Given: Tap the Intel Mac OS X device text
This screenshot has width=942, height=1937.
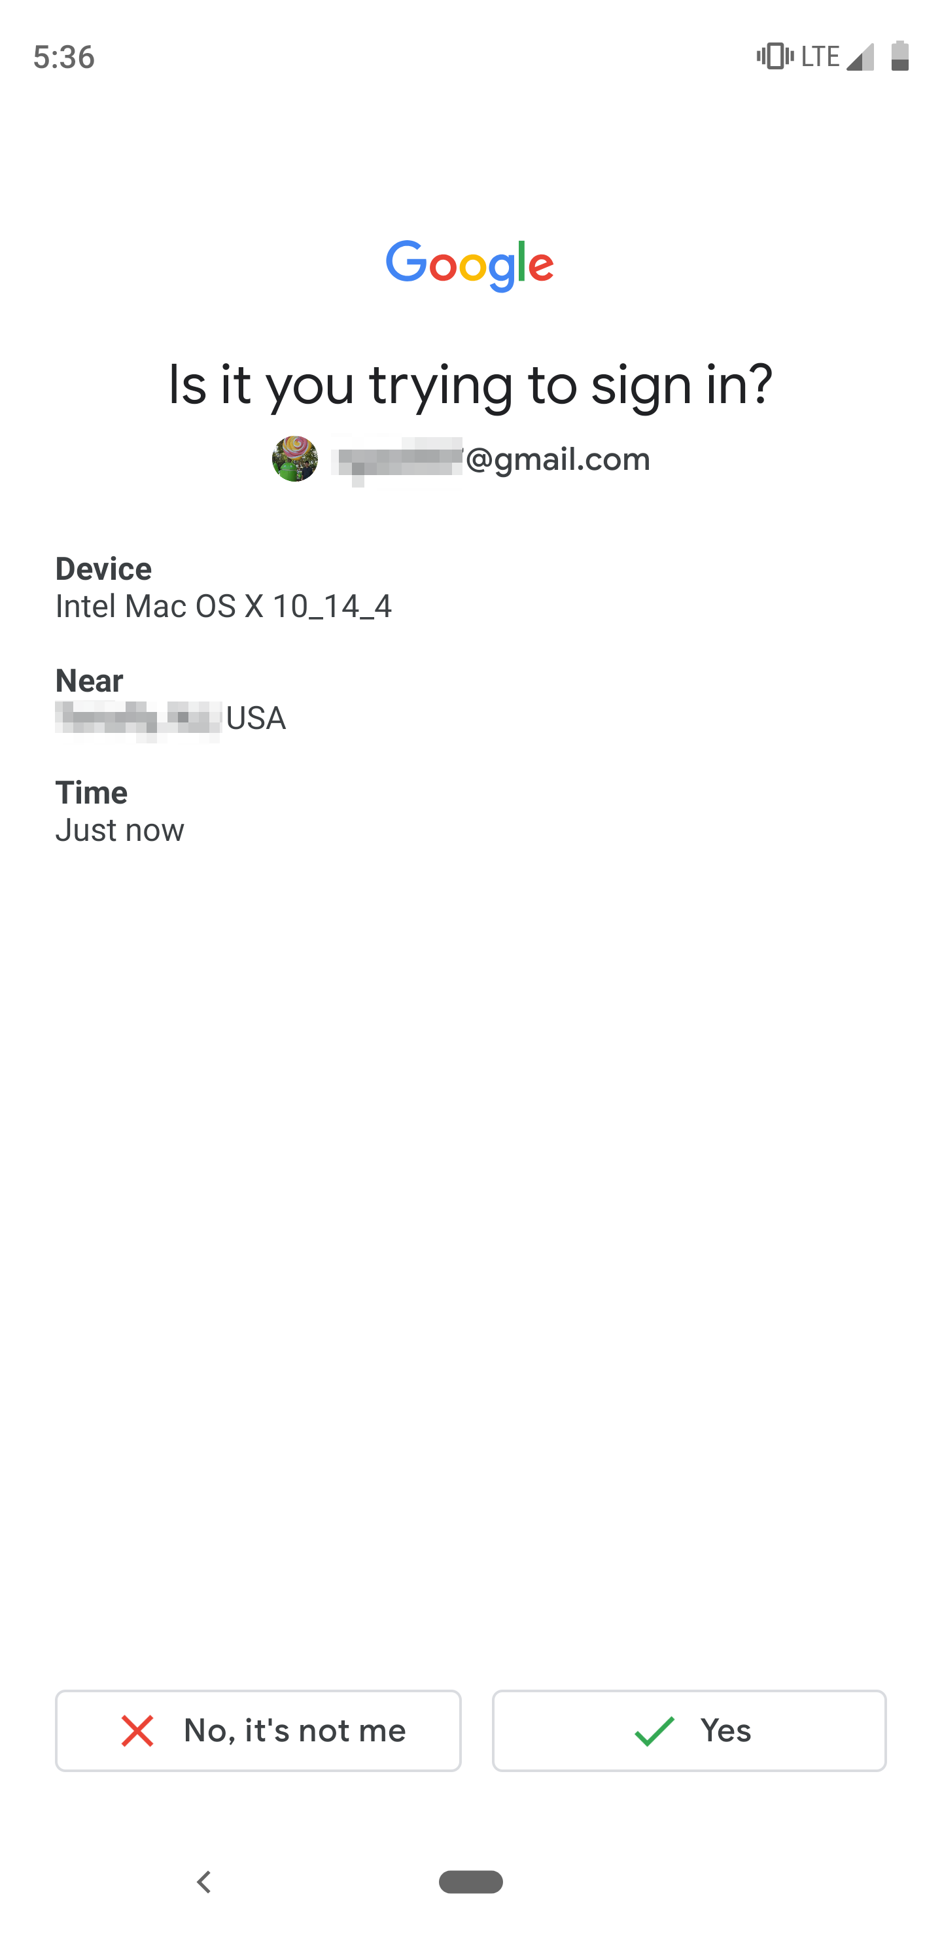Looking at the screenshot, I should tap(223, 606).
